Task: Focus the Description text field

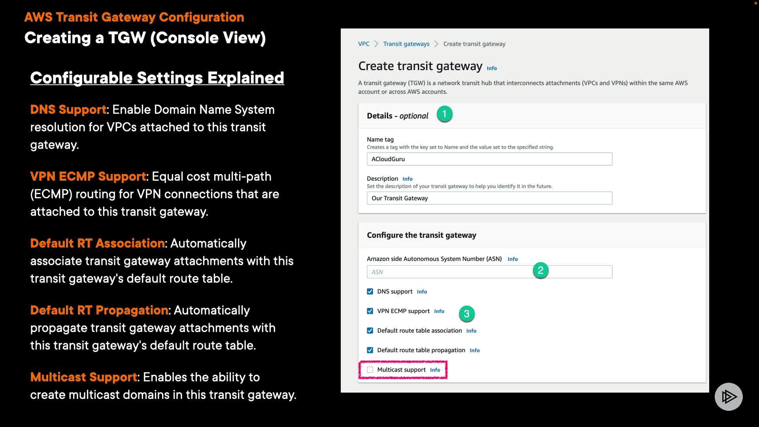Action: (x=489, y=198)
